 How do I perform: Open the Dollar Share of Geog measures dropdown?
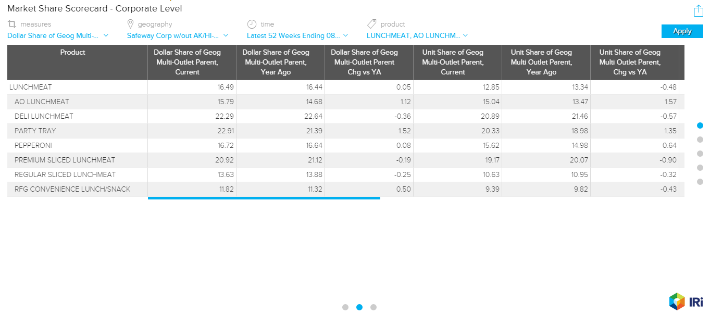click(58, 35)
